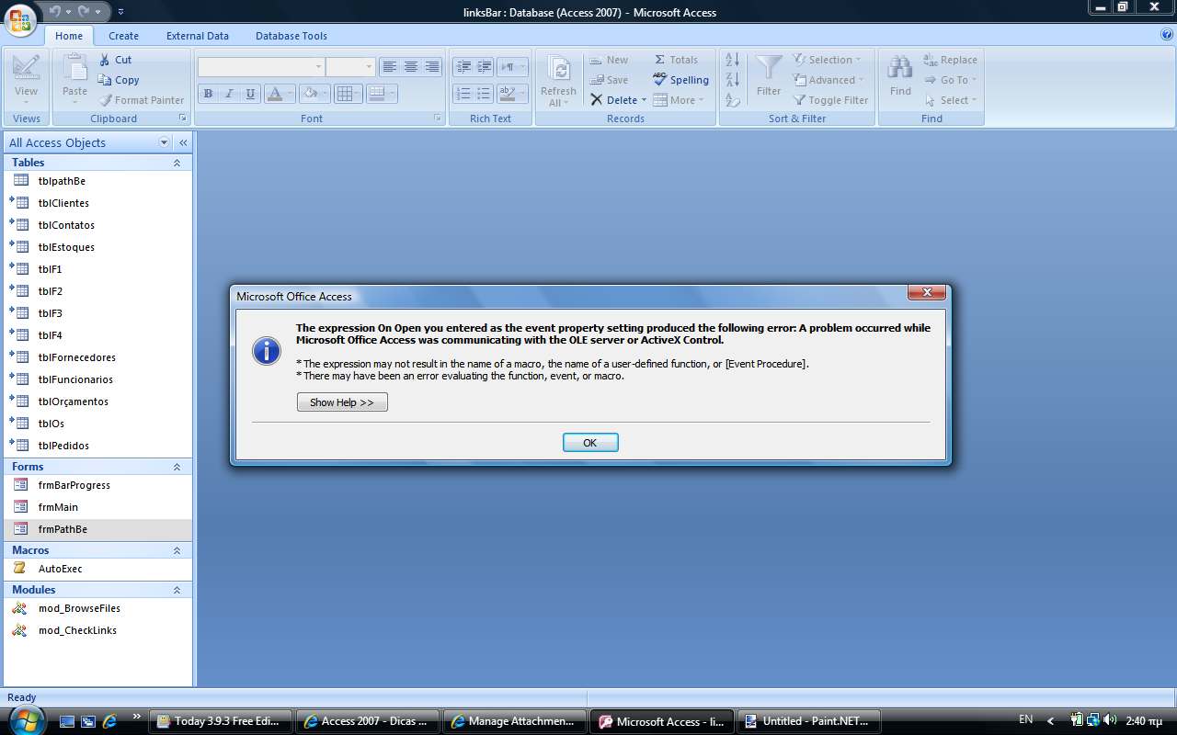This screenshot has width=1177, height=735.
Task: Click the Spelling check icon
Action: pyautogui.click(x=659, y=80)
